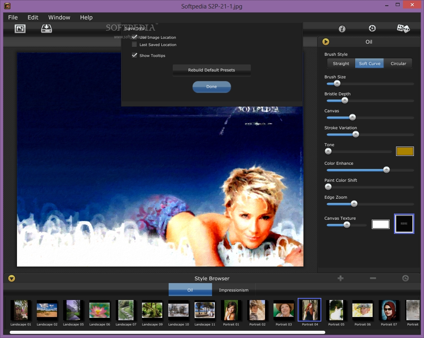Click the save image download icon
This screenshot has width=424, height=338.
click(x=47, y=29)
